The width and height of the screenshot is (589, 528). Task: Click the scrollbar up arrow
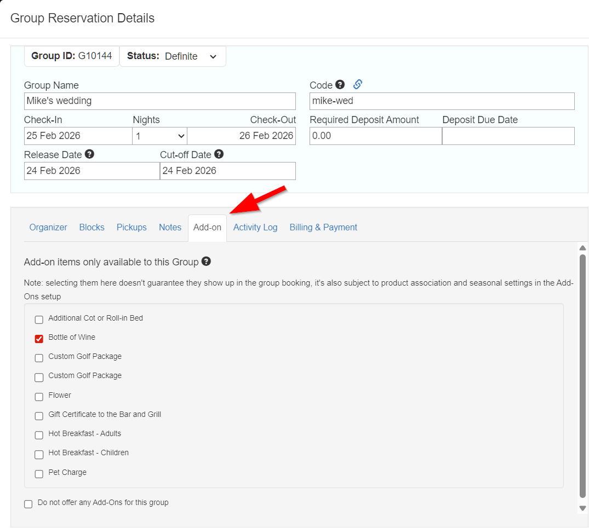(x=582, y=248)
